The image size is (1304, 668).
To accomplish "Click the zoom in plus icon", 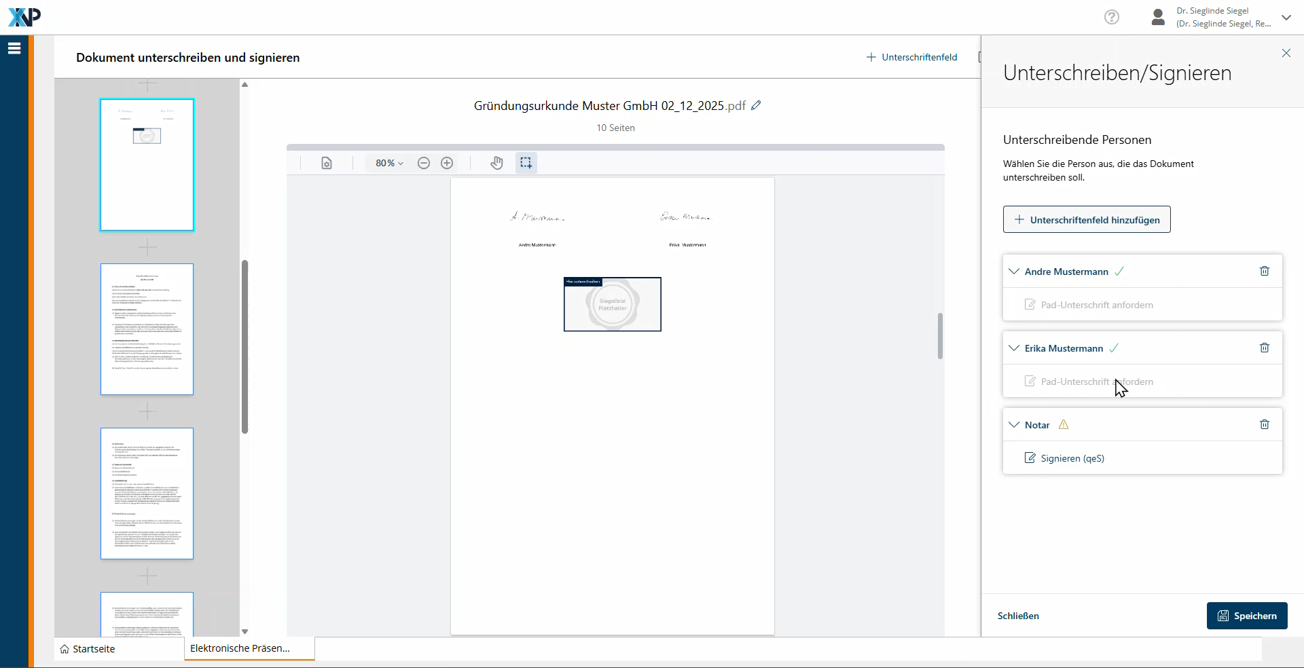I will coord(447,163).
